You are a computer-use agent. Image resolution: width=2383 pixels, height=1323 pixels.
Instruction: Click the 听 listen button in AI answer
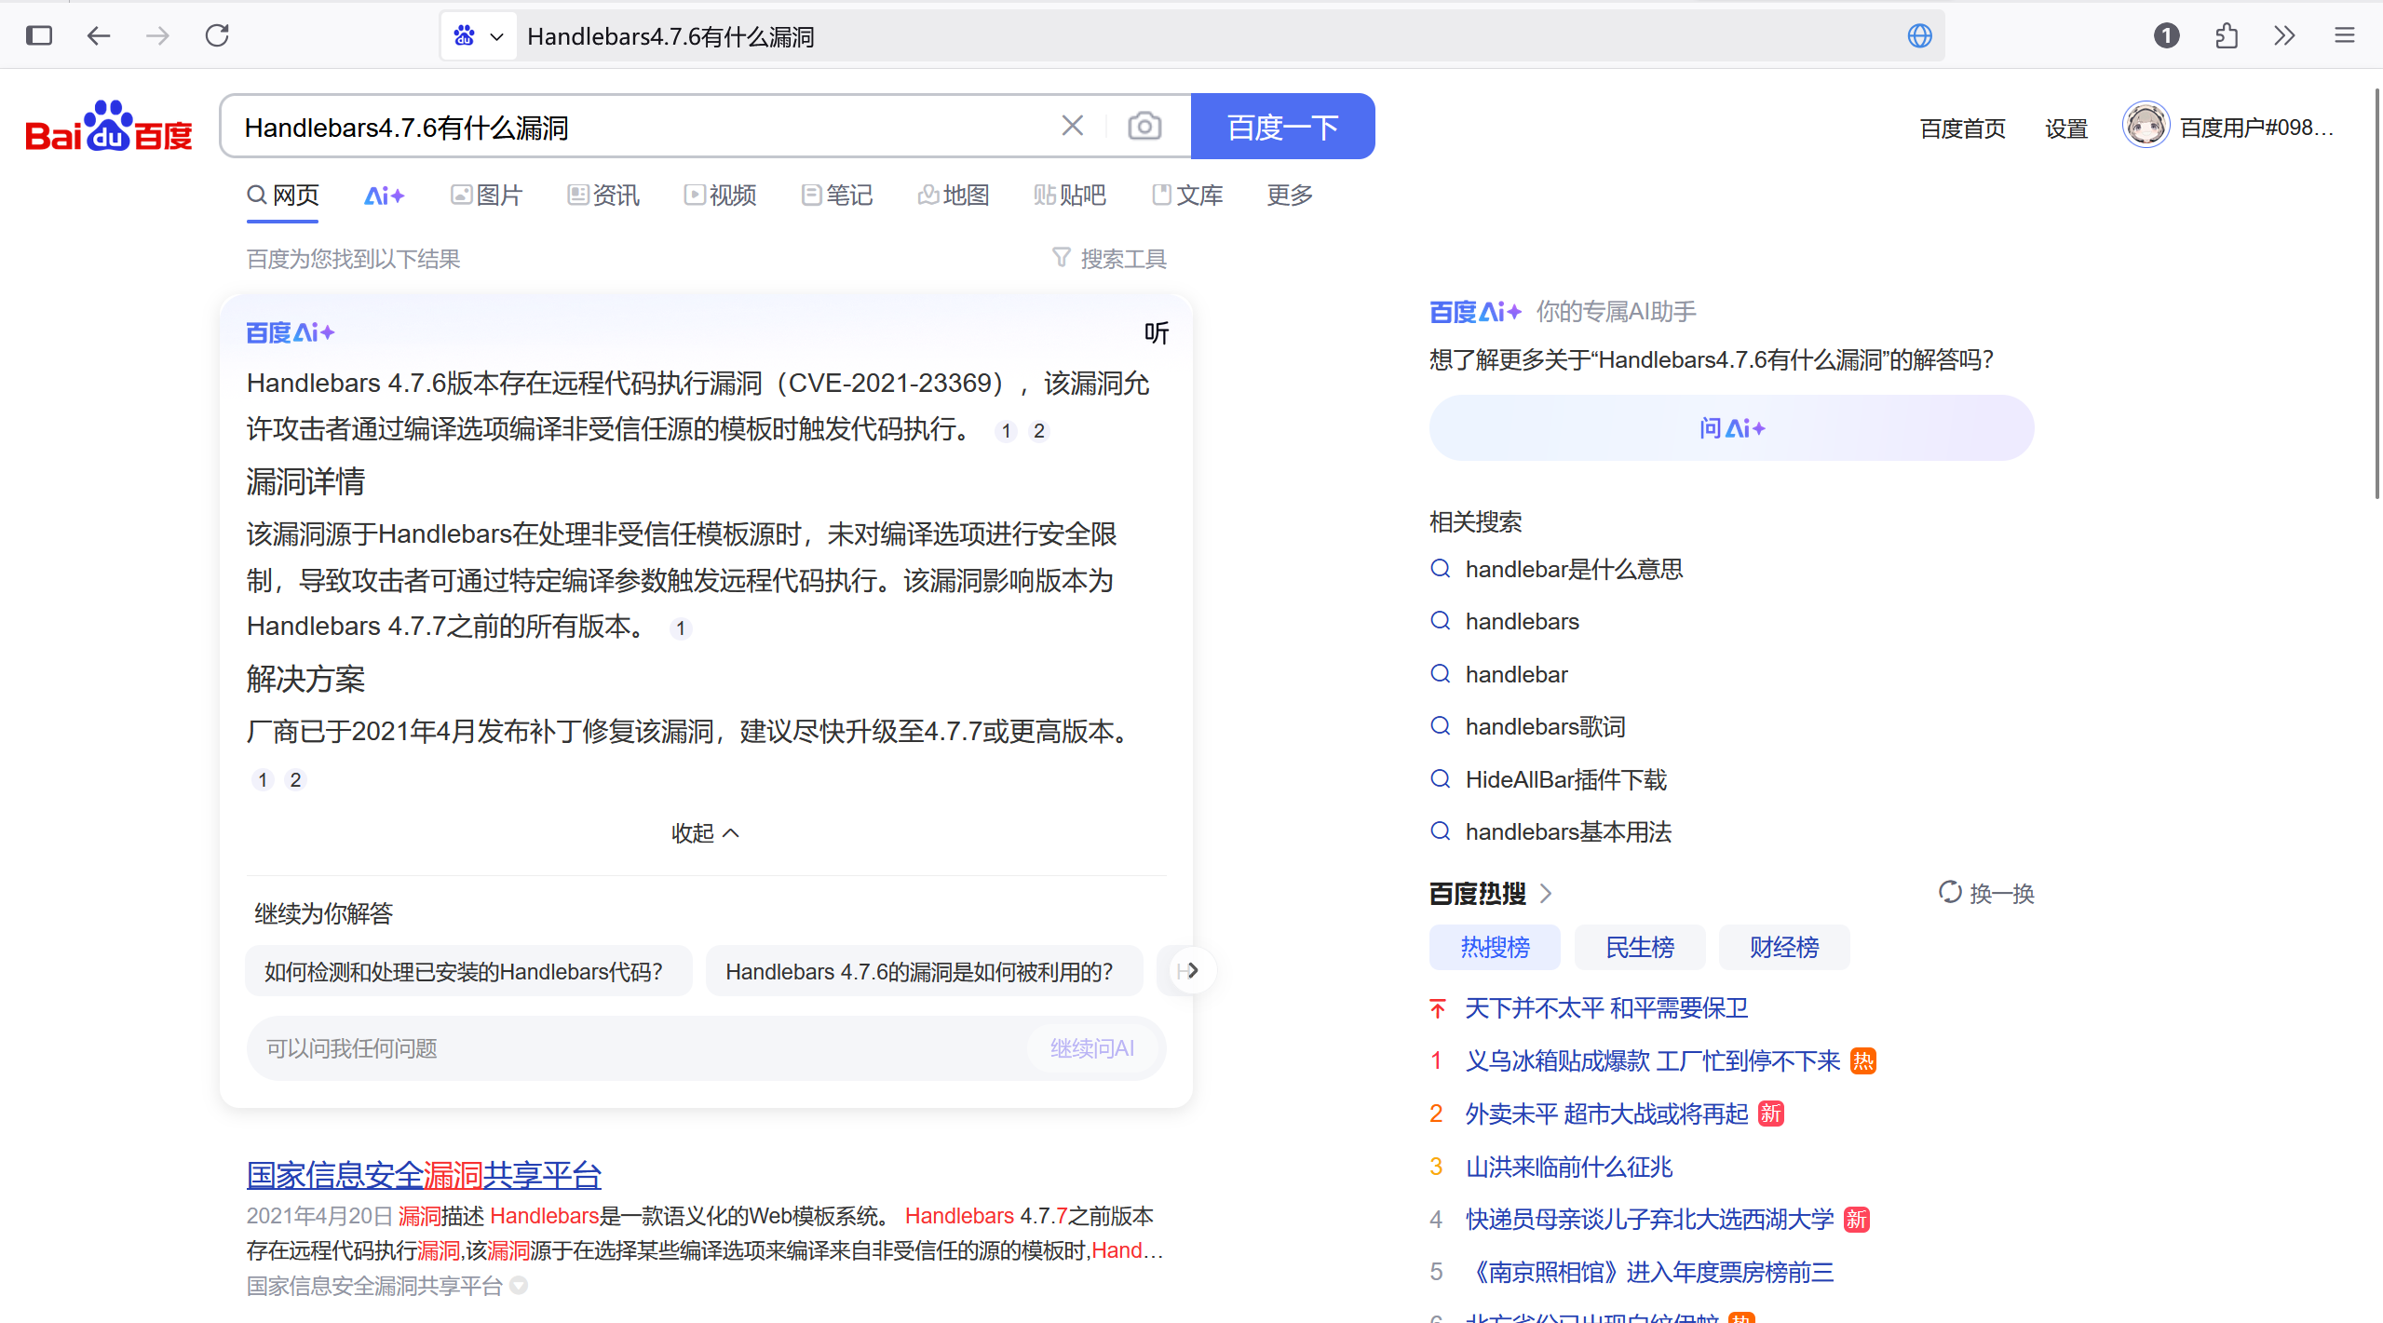[x=1156, y=333]
